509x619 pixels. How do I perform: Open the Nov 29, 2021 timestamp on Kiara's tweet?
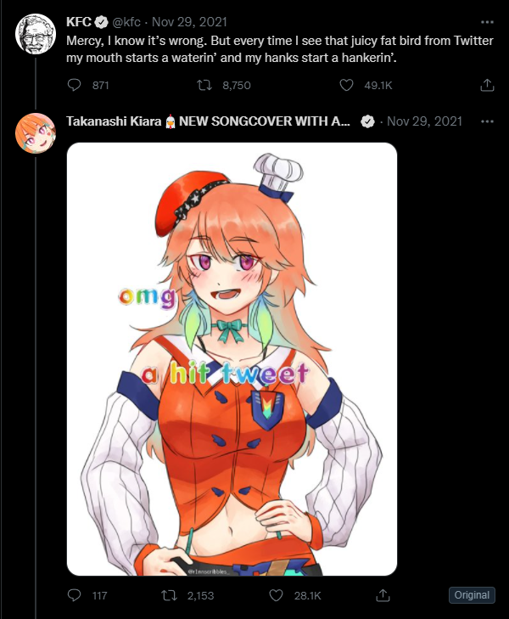(424, 121)
